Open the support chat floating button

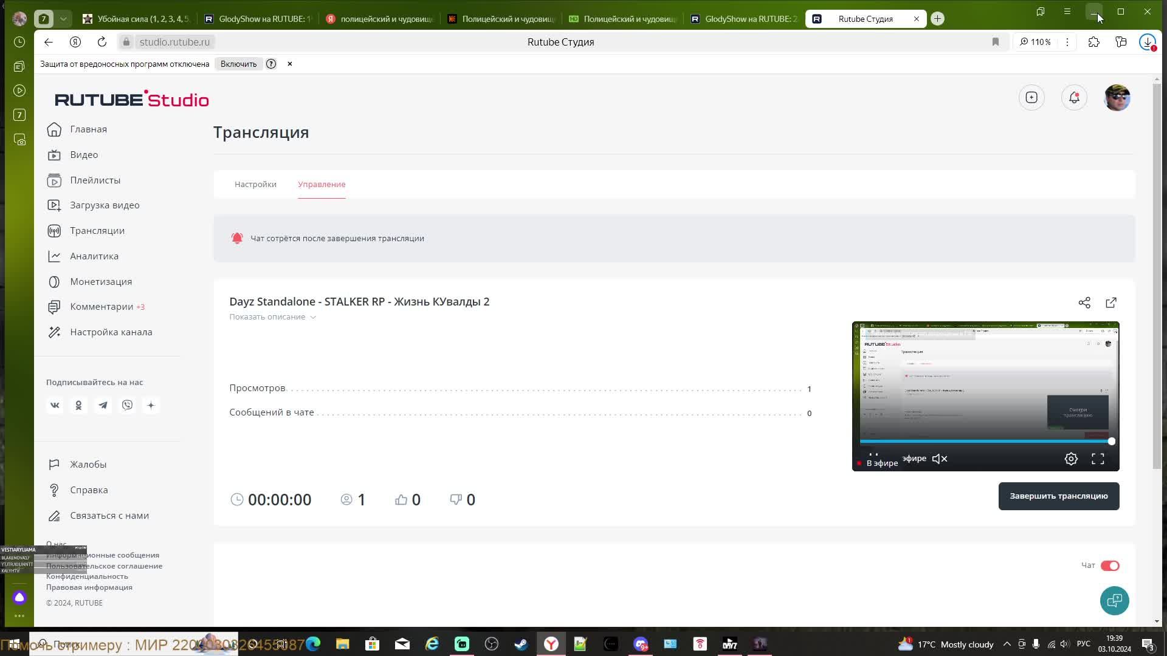1115,601
